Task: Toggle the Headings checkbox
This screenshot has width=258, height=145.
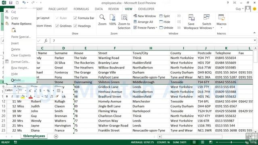Action: coord(75,26)
